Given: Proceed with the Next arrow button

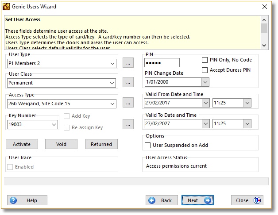Looking at the screenshot, I should (197, 200).
